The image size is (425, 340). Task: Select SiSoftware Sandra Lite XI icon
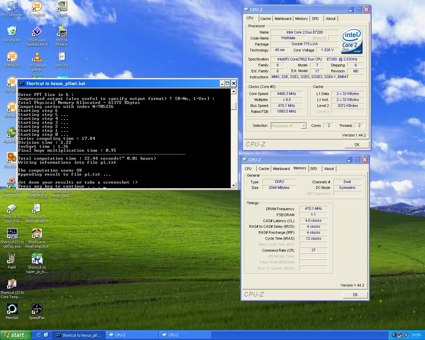[x=37, y=36]
